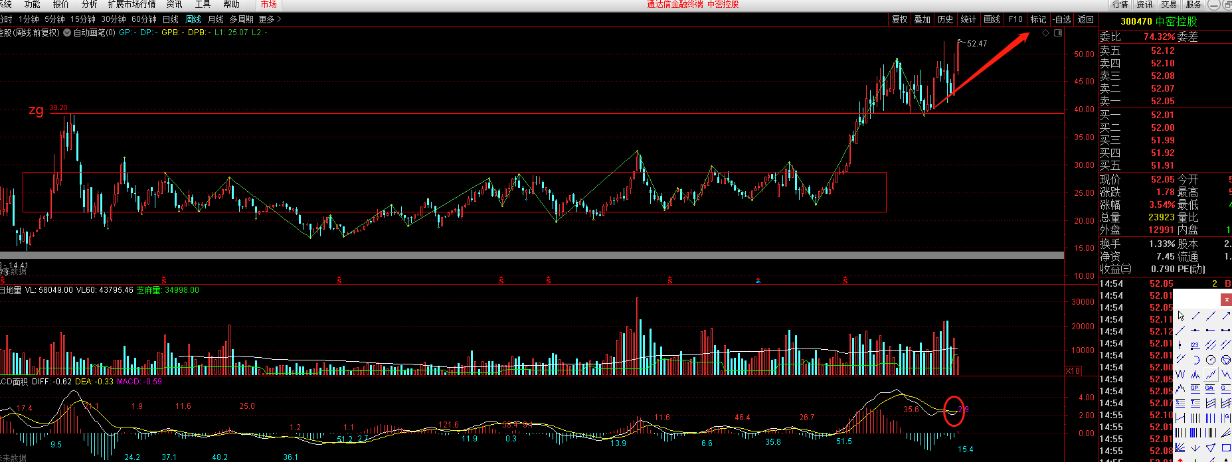
Task: Expand the 更多 period options
Action: (x=270, y=19)
